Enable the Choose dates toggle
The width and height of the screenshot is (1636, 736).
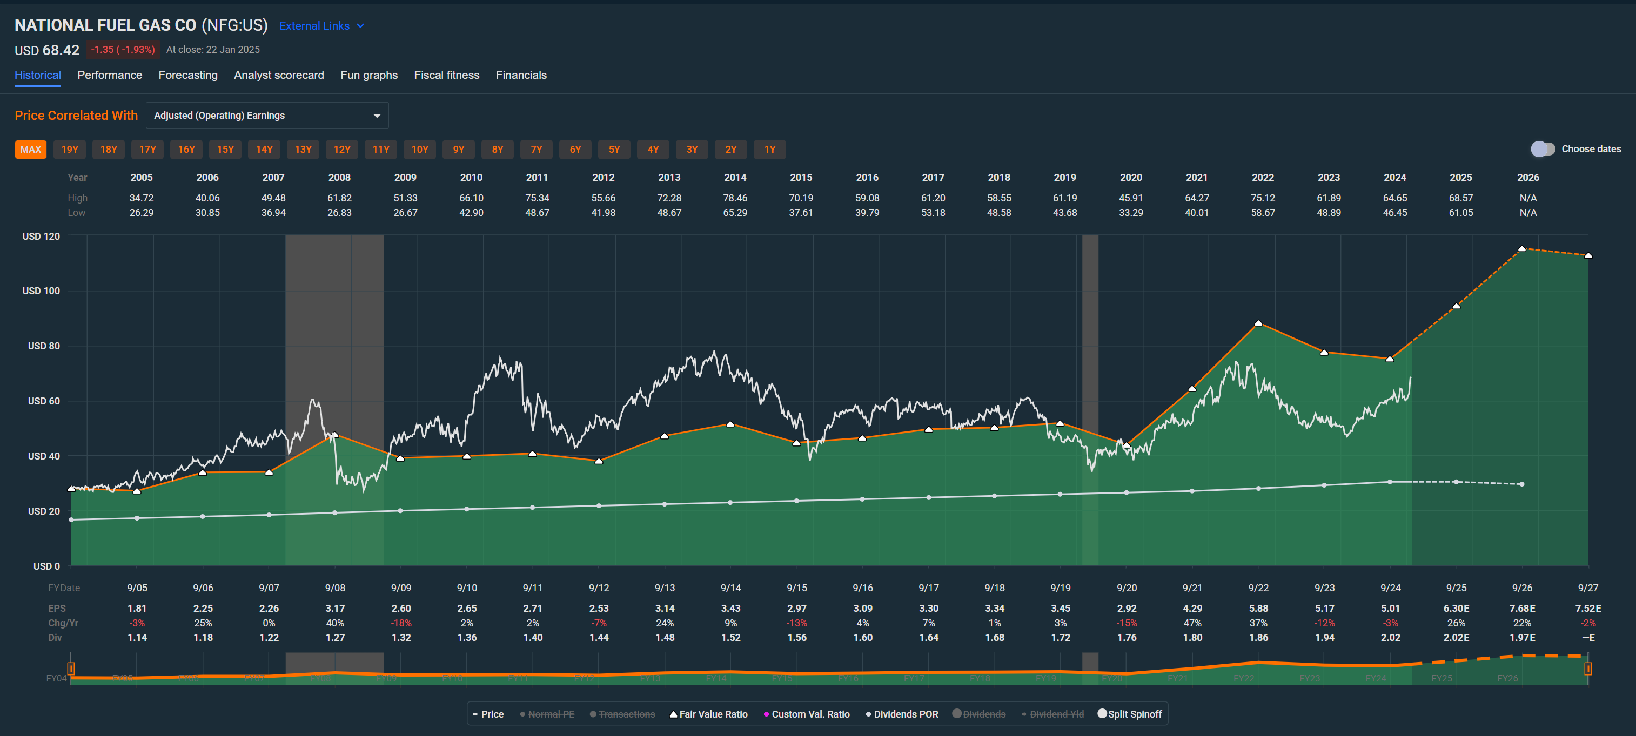click(x=1543, y=149)
